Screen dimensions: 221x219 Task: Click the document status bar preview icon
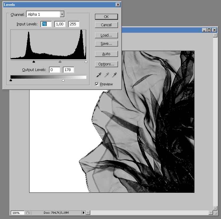point(28,213)
